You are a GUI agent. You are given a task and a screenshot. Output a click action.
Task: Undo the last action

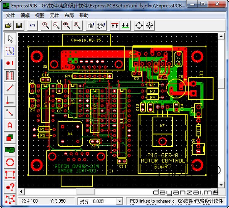coord(32,26)
